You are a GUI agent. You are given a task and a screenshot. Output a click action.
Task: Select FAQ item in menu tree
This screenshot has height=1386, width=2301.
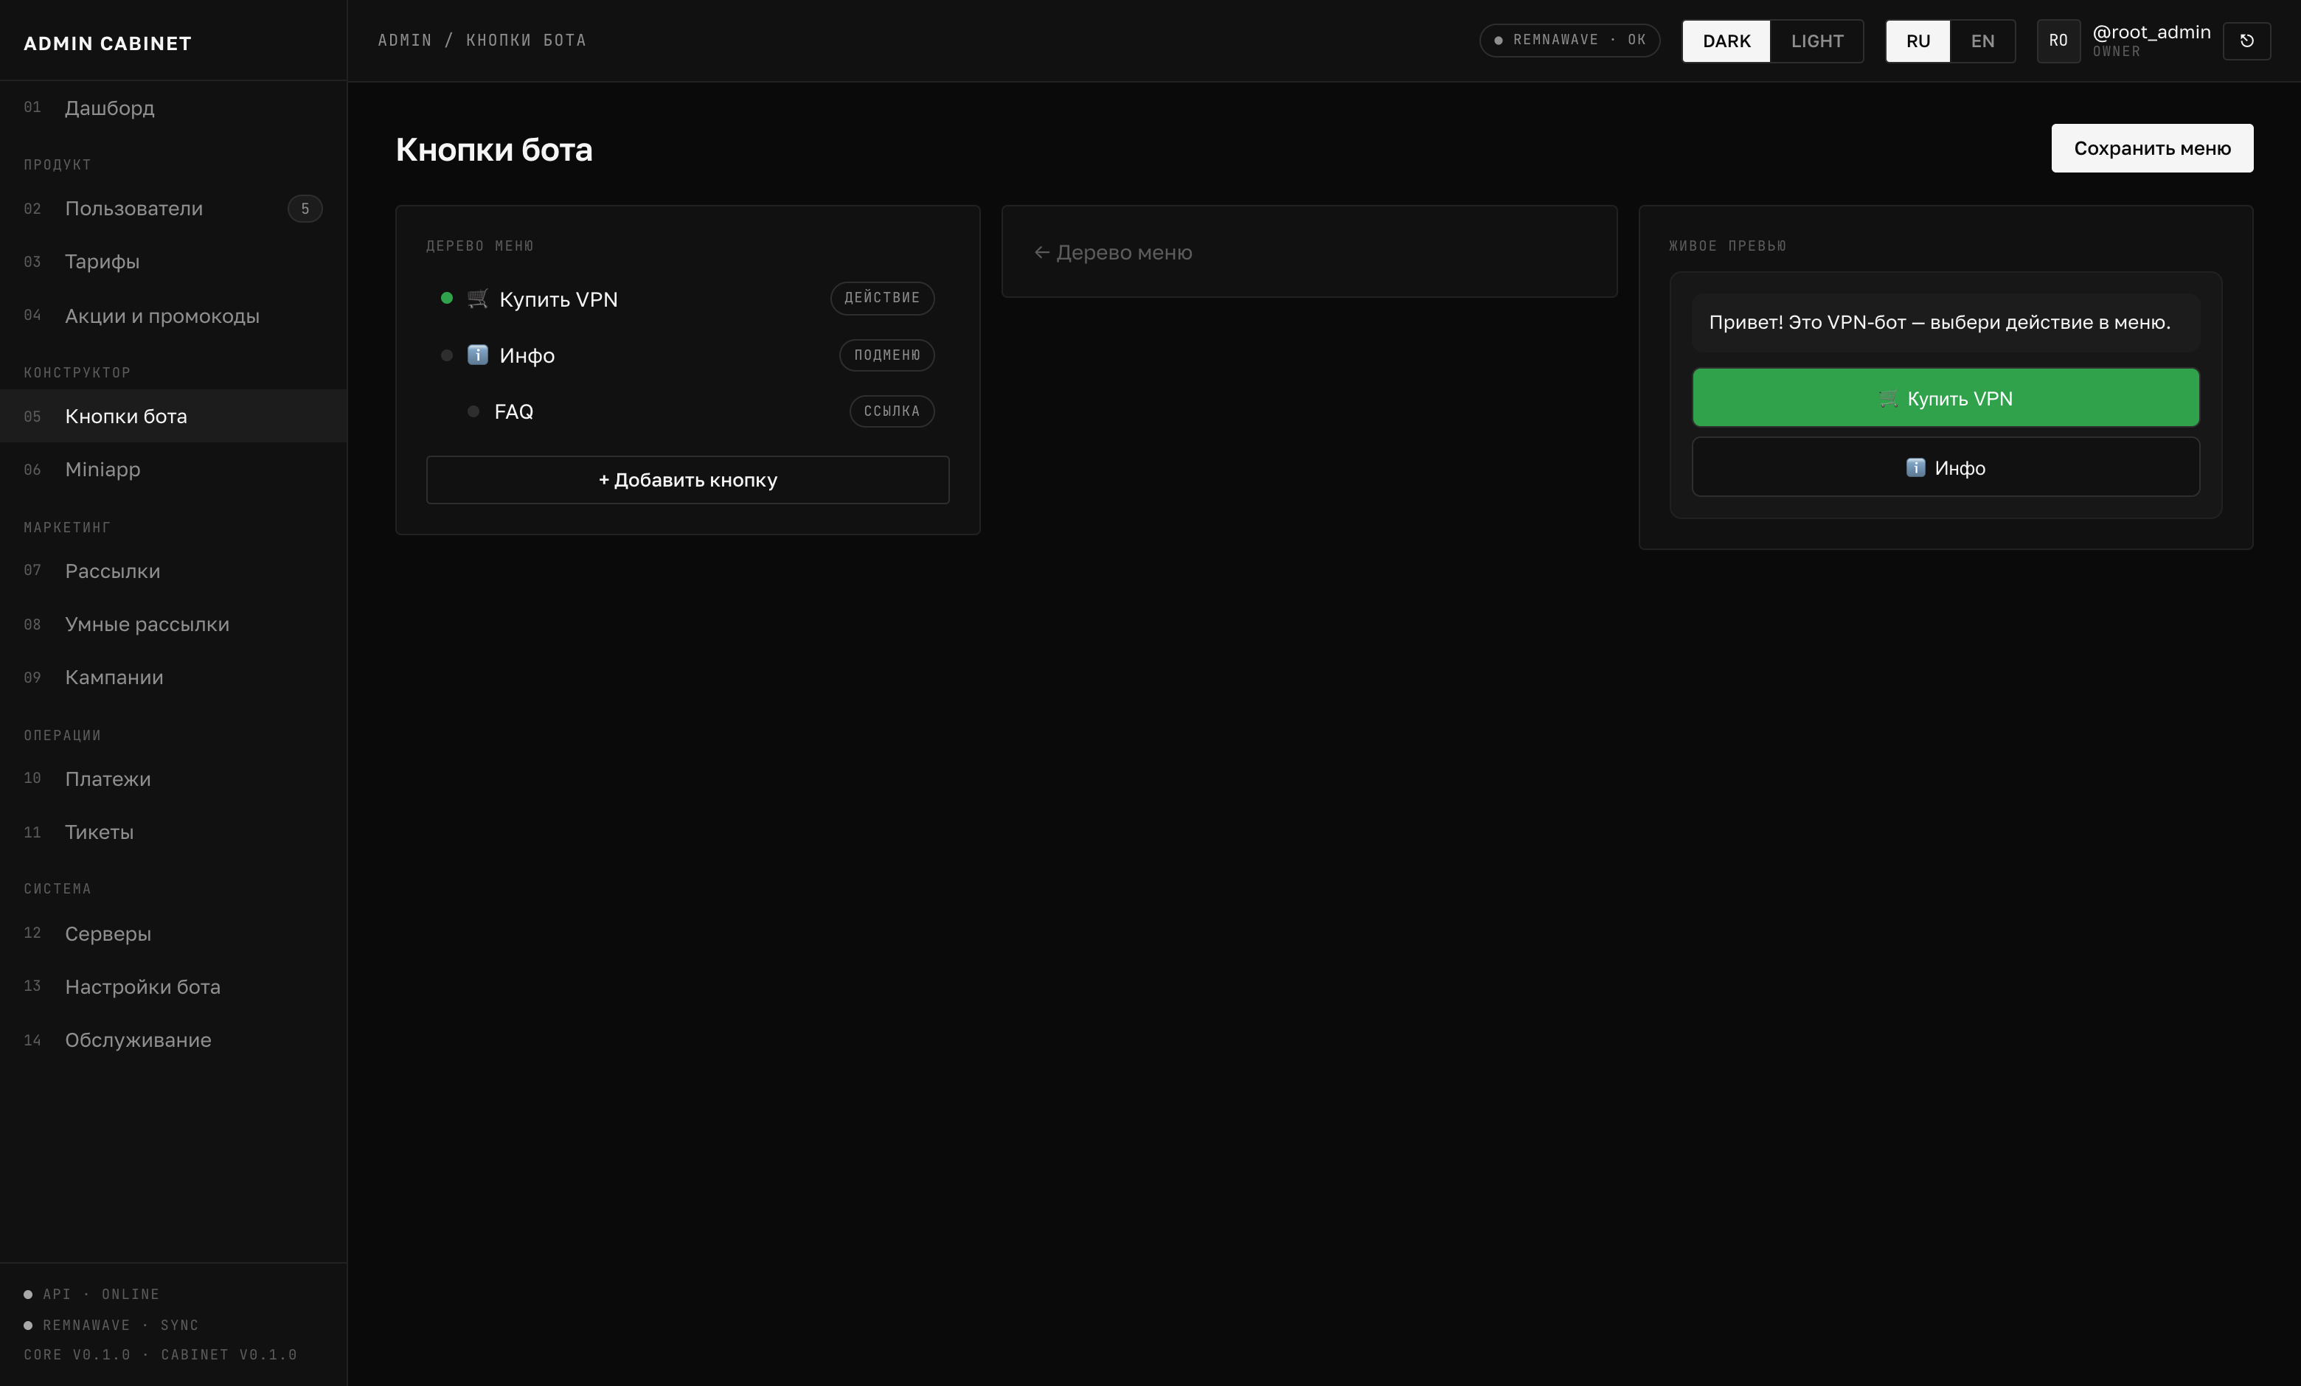coord(687,411)
